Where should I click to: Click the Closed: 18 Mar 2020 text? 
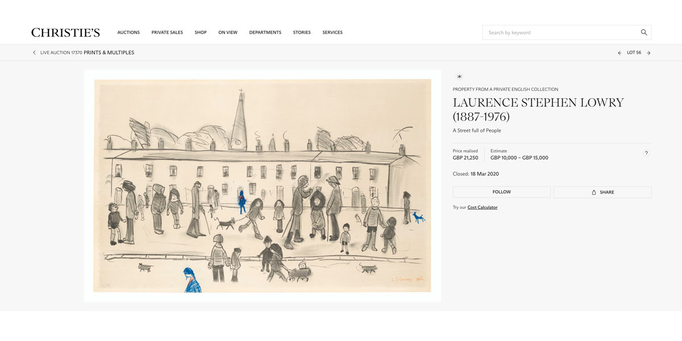pos(476,174)
